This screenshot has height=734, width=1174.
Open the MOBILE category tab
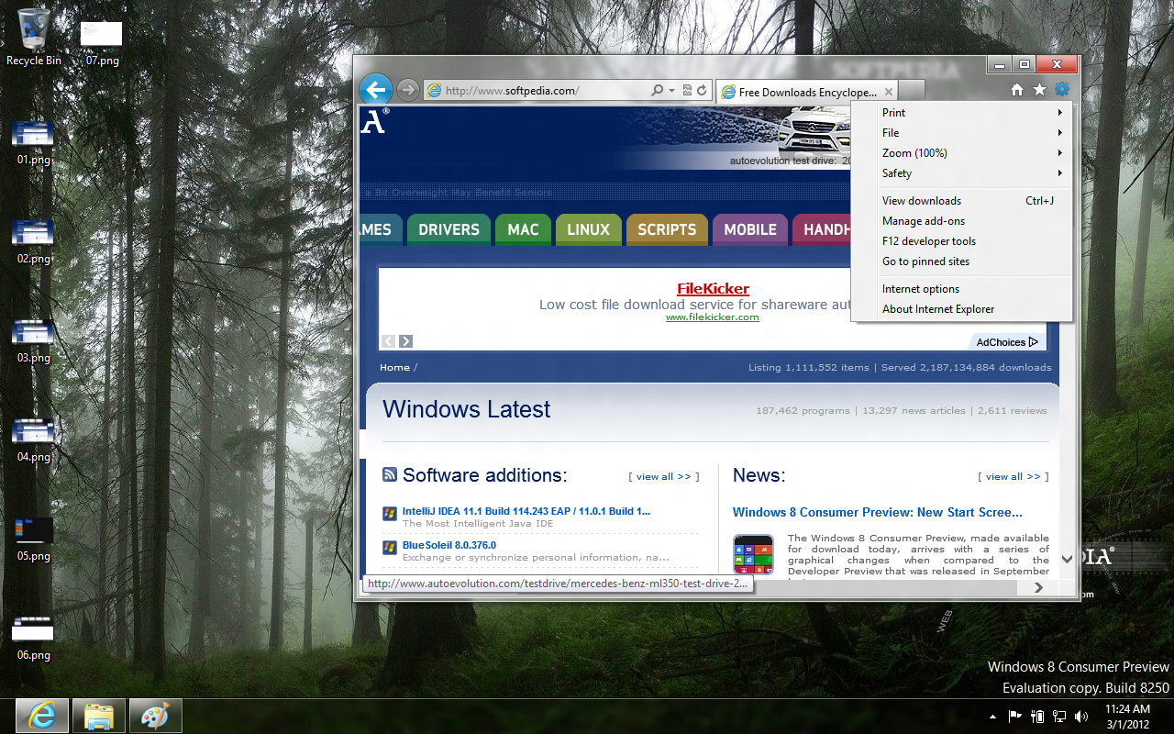coord(750,229)
